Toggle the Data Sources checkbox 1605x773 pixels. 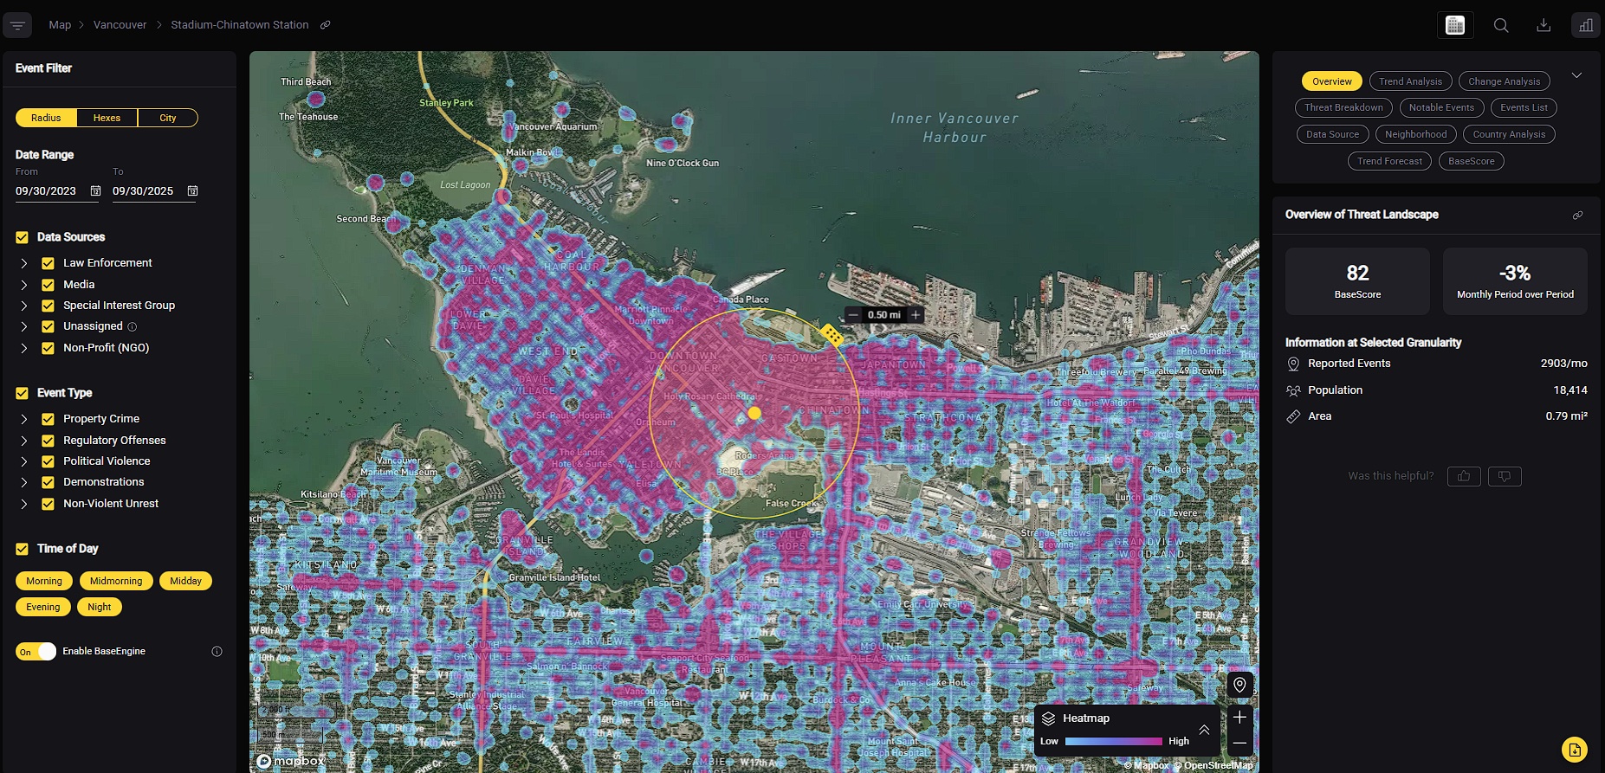point(22,237)
